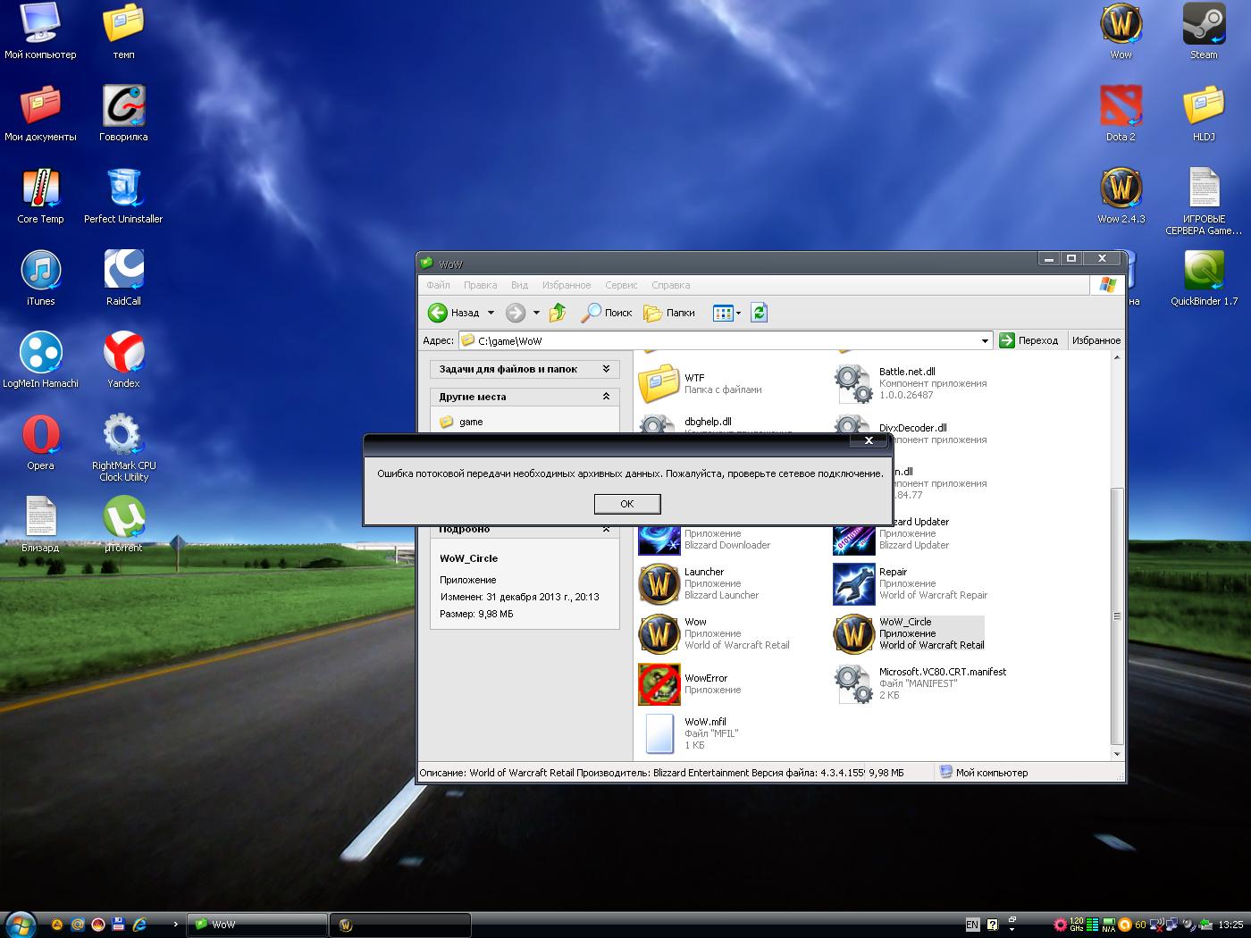
Task: Click the World of Warcraft taskbar button
Action: coord(400,925)
